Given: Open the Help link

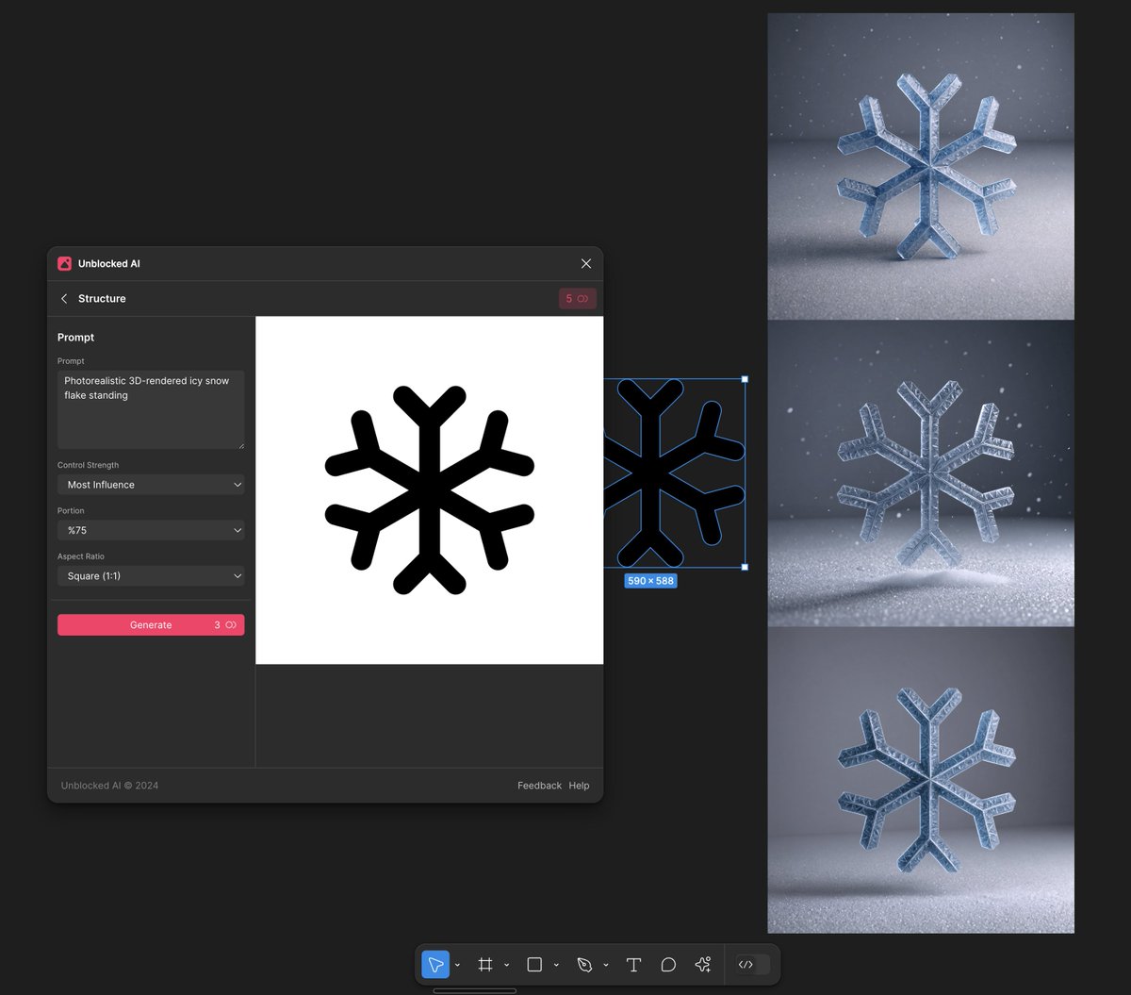Looking at the screenshot, I should click(x=579, y=786).
